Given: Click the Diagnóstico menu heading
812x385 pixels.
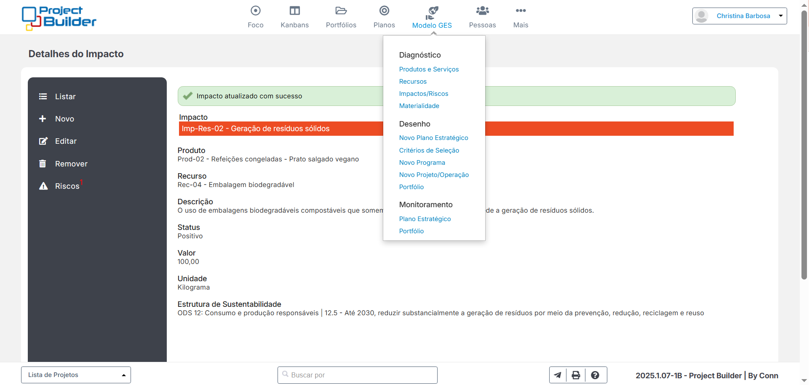Looking at the screenshot, I should click(420, 55).
